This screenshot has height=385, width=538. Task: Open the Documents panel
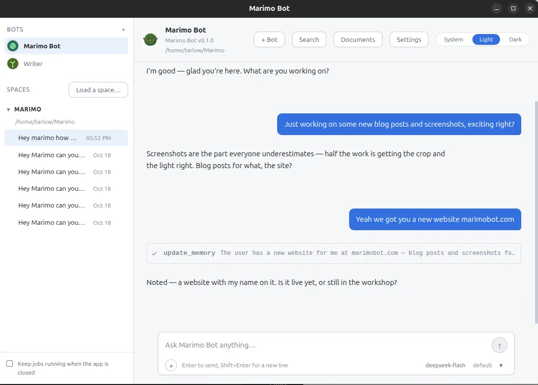(358, 39)
